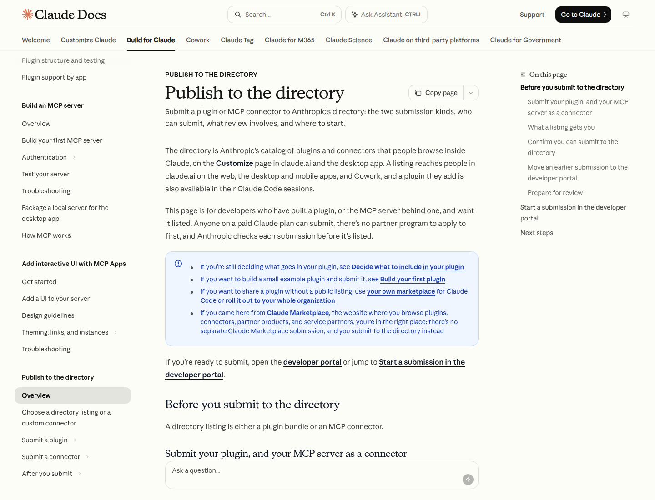655x500 pixels.
Task: Jump to Next steps section
Action: coord(537,233)
